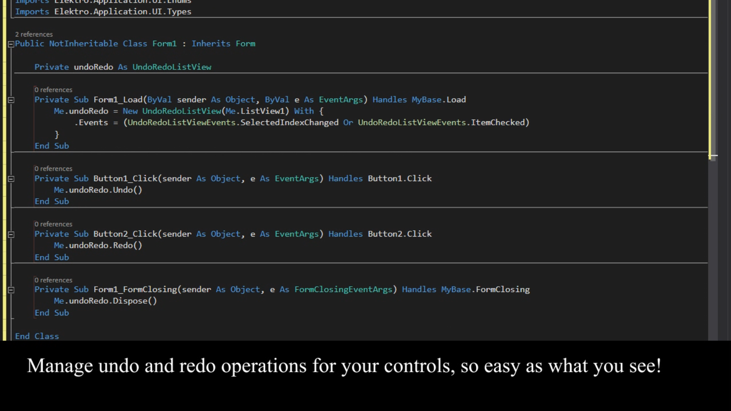The image size is (731, 411).
Task: View references for Form1_Load sub
Action: coord(53,89)
